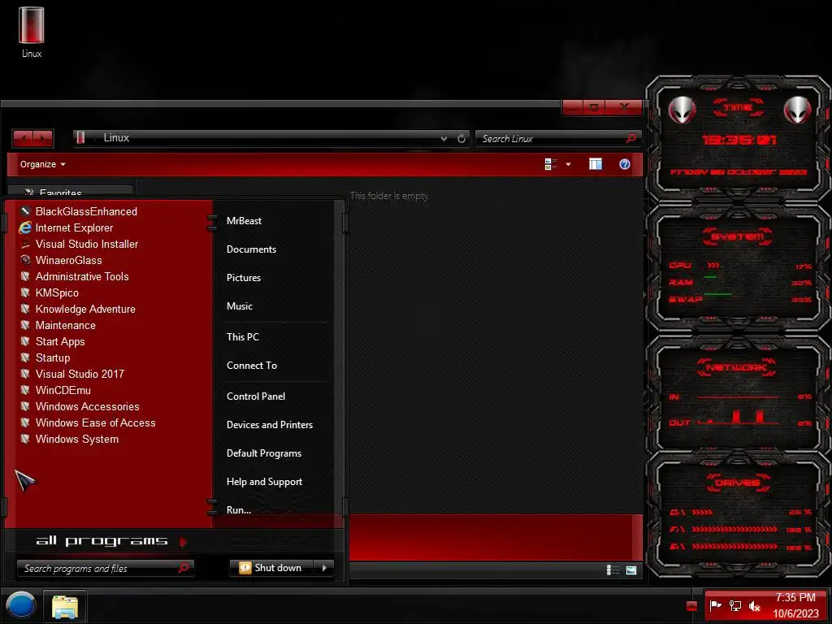Click the Back arrow in the Explorer window
832x624 pixels.
coord(23,138)
